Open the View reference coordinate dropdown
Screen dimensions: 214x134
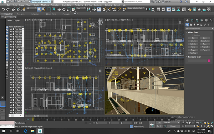pos(81,8)
